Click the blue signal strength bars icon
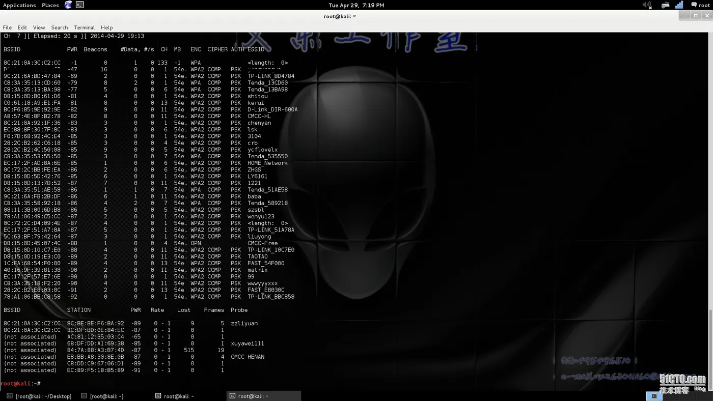The height and width of the screenshot is (401, 713). 679,5
